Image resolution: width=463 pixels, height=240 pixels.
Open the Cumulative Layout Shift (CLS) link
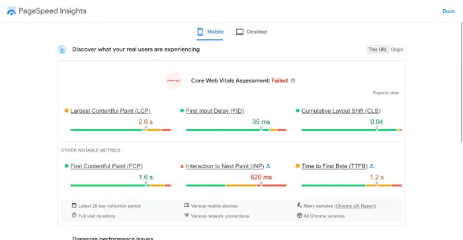(x=341, y=111)
